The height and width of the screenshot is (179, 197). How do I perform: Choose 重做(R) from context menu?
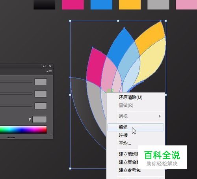tap(126, 106)
